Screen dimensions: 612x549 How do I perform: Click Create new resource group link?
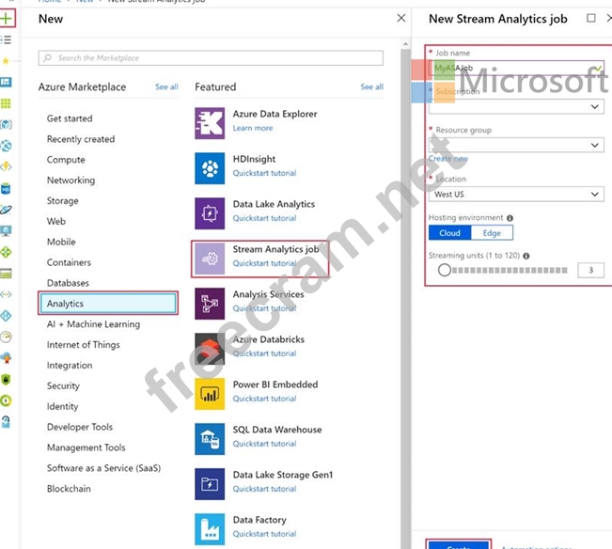tap(448, 159)
